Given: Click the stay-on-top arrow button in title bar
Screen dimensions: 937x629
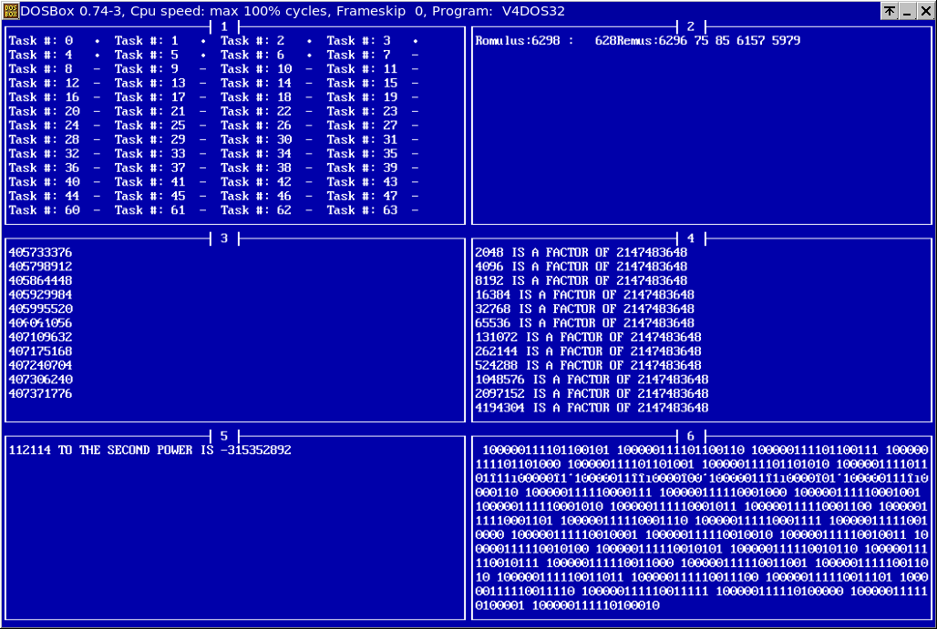Looking at the screenshot, I should [889, 11].
